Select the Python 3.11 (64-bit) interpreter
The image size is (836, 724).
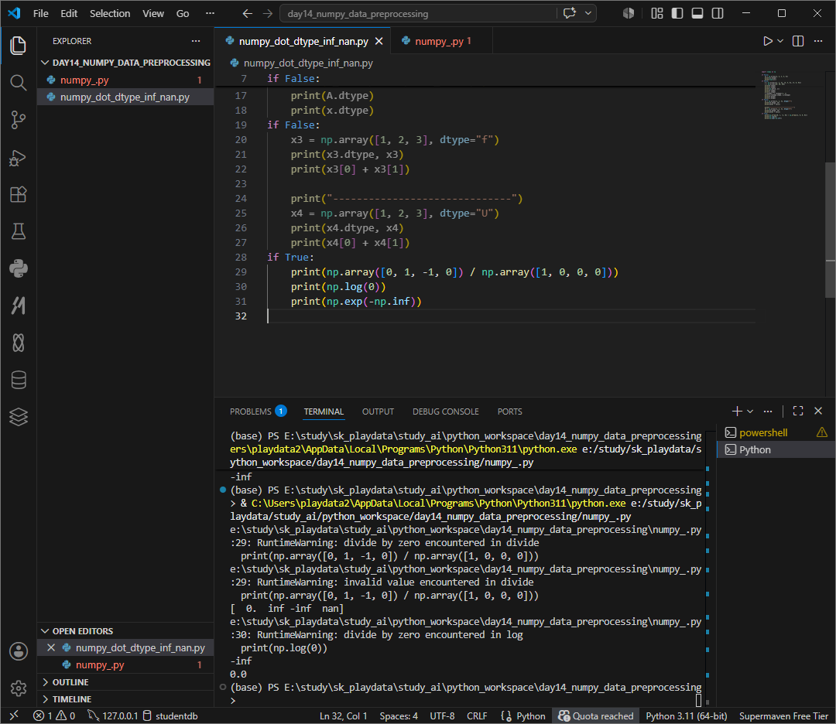tap(686, 715)
